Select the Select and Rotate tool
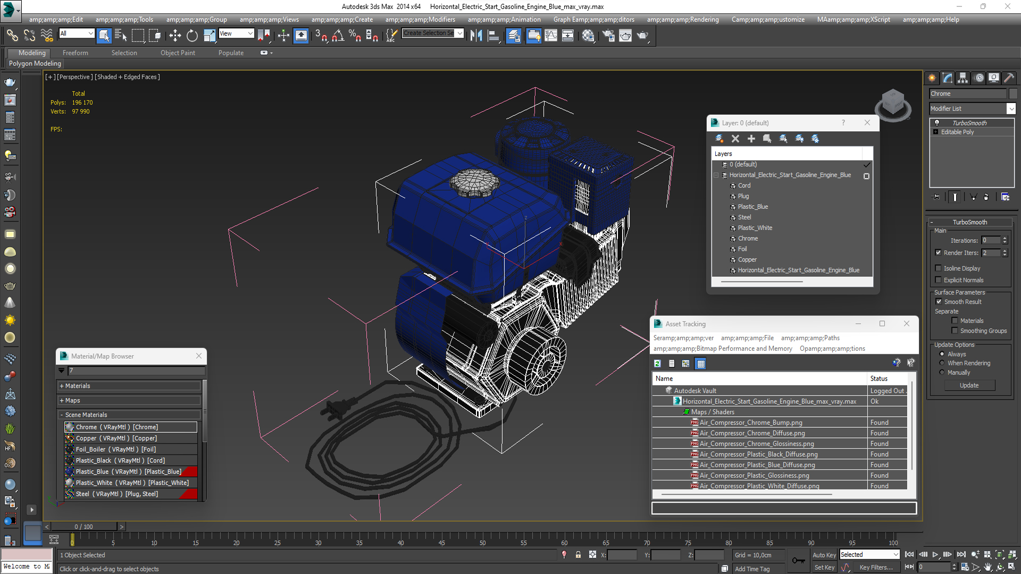The height and width of the screenshot is (574, 1021). 192,36
